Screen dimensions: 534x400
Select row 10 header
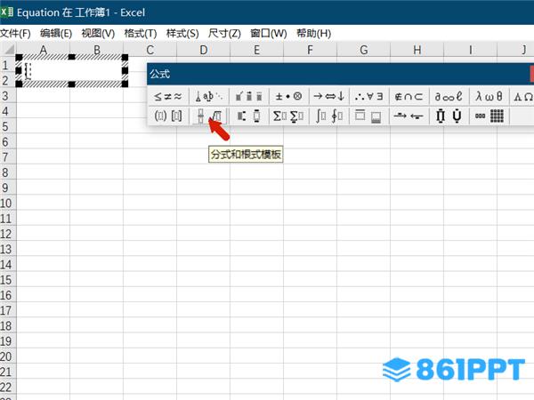(x=8, y=203)
